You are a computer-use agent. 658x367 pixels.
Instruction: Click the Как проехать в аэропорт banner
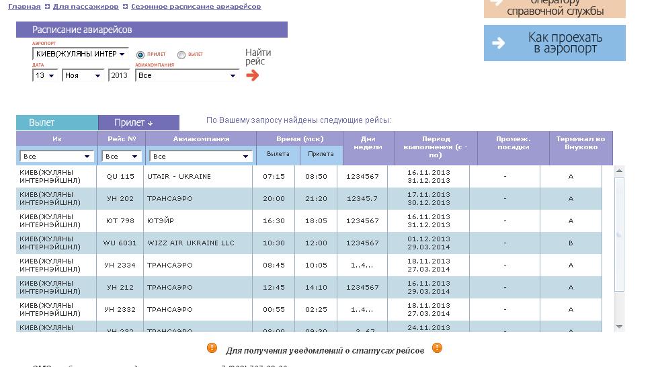pyautogui.click(x=554, y=43)
